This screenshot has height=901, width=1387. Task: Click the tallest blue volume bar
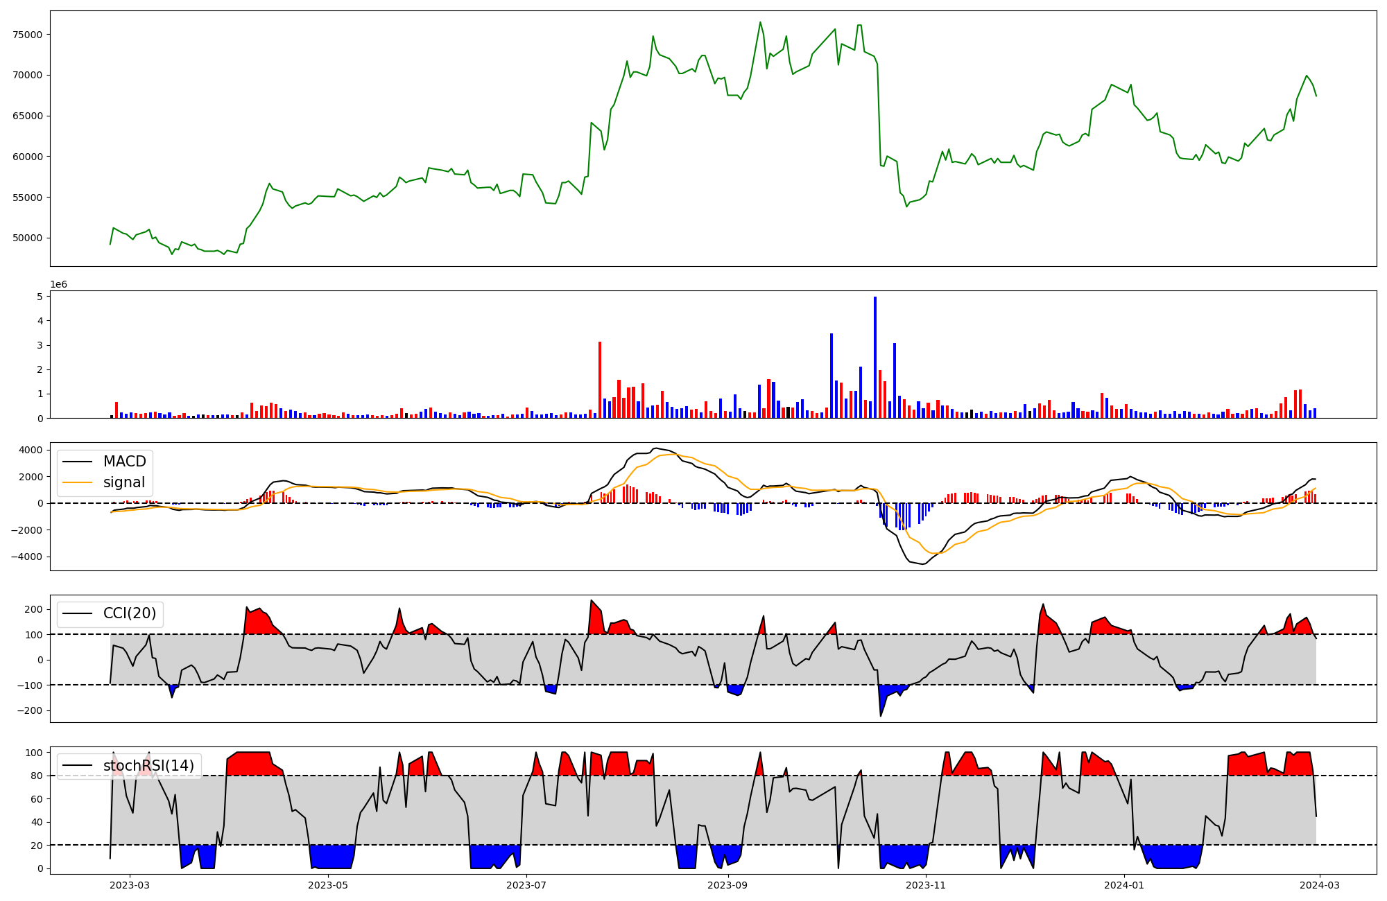[x=875, y=357]
